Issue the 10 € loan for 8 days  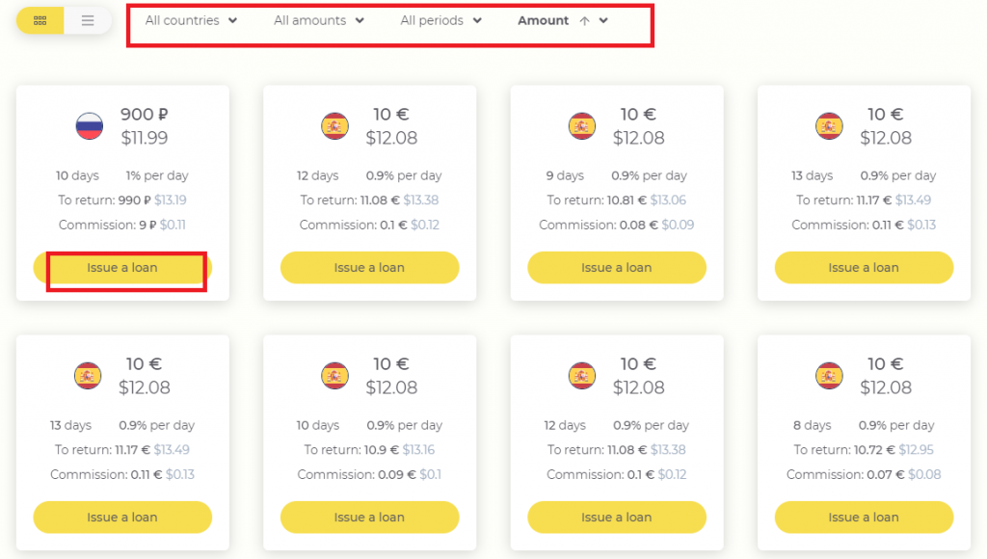[x=864, y=517]
